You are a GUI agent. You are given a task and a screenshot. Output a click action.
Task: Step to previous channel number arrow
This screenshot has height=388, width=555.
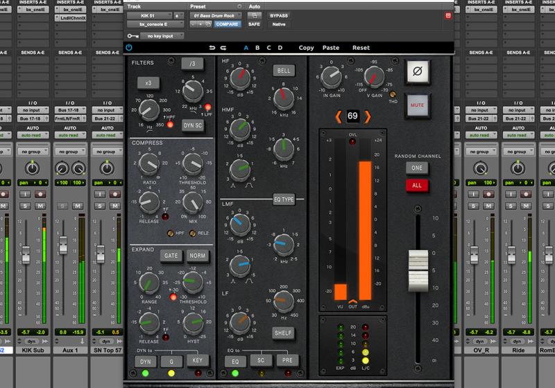pyautogui.click(x=339, y=116)
